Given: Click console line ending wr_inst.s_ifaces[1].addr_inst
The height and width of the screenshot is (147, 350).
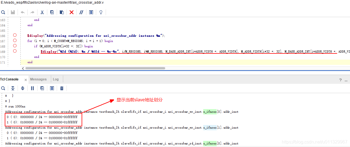Looking at the screenshot, I should [x=122, y=128].
